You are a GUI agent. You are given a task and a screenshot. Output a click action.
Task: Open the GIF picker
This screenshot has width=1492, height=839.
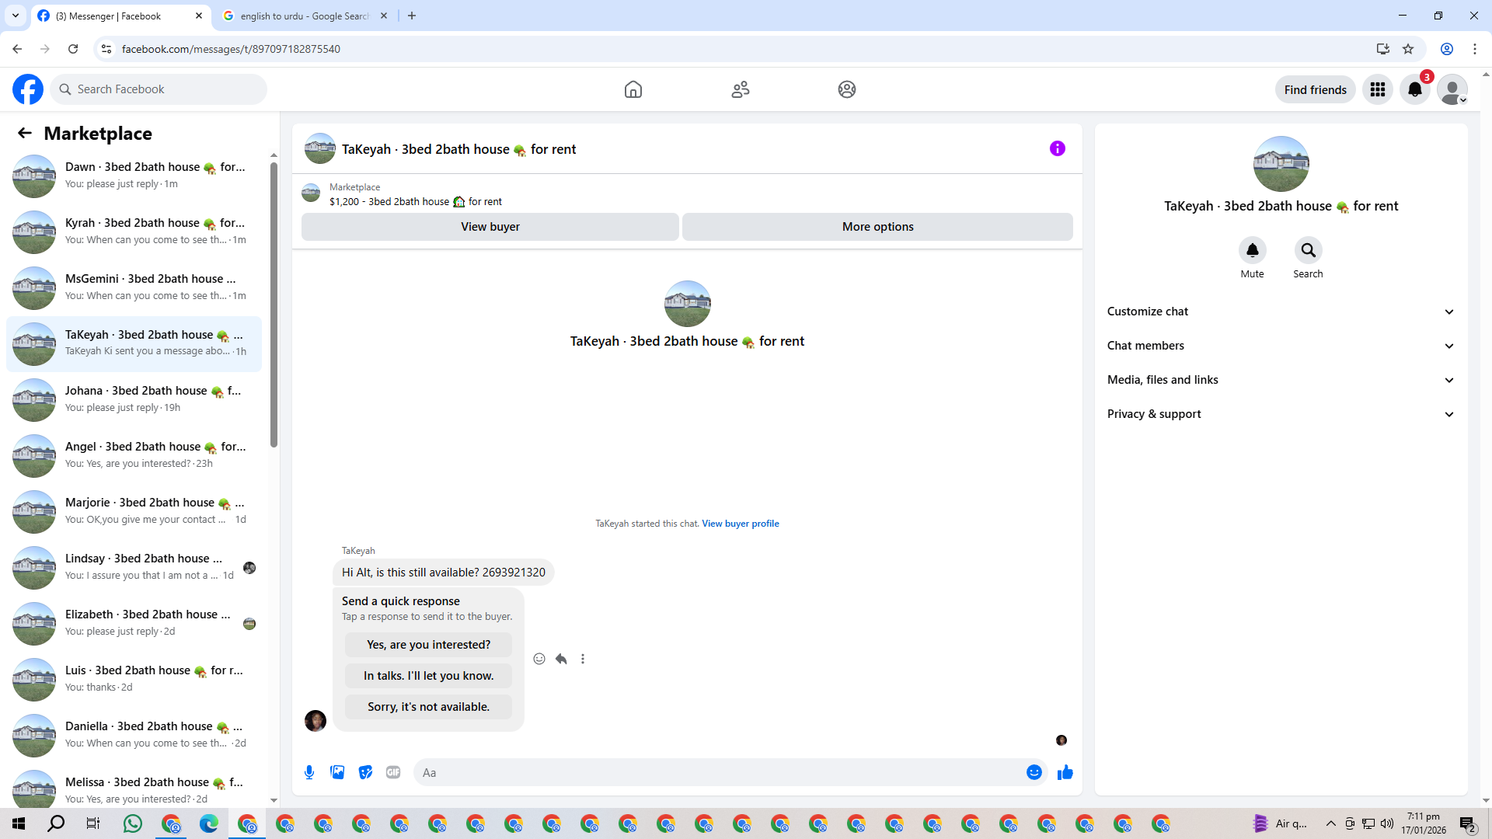click(x=393, y=772)
